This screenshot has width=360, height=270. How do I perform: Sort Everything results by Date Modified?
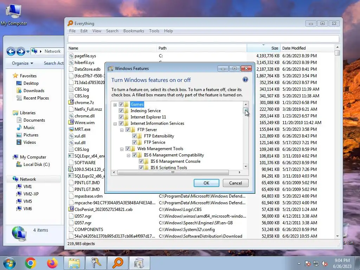tap(307, 48)
